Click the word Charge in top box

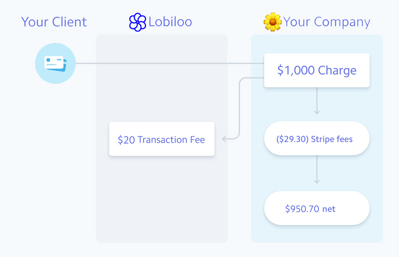coord(337,71)
